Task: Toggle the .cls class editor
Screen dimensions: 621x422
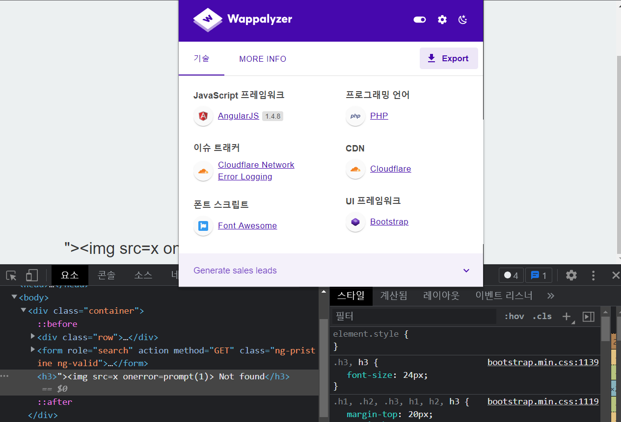Action: [542, 317]
